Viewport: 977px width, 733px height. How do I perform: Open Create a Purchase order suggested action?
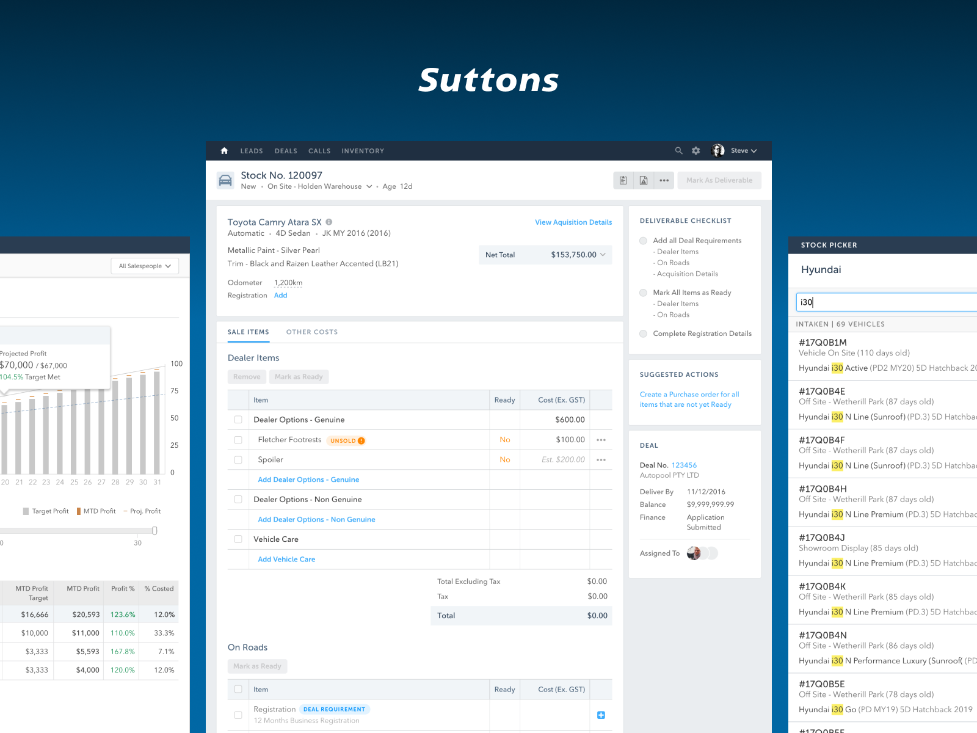pos(689,399)
